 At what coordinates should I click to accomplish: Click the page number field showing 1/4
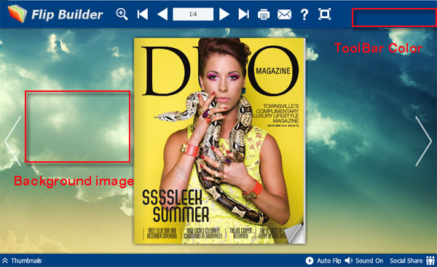click(193, 14)
